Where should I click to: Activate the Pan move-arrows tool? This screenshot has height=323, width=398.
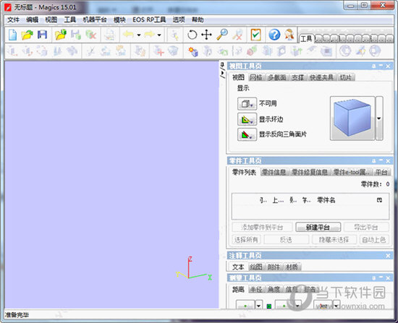(x=207, y=35)
